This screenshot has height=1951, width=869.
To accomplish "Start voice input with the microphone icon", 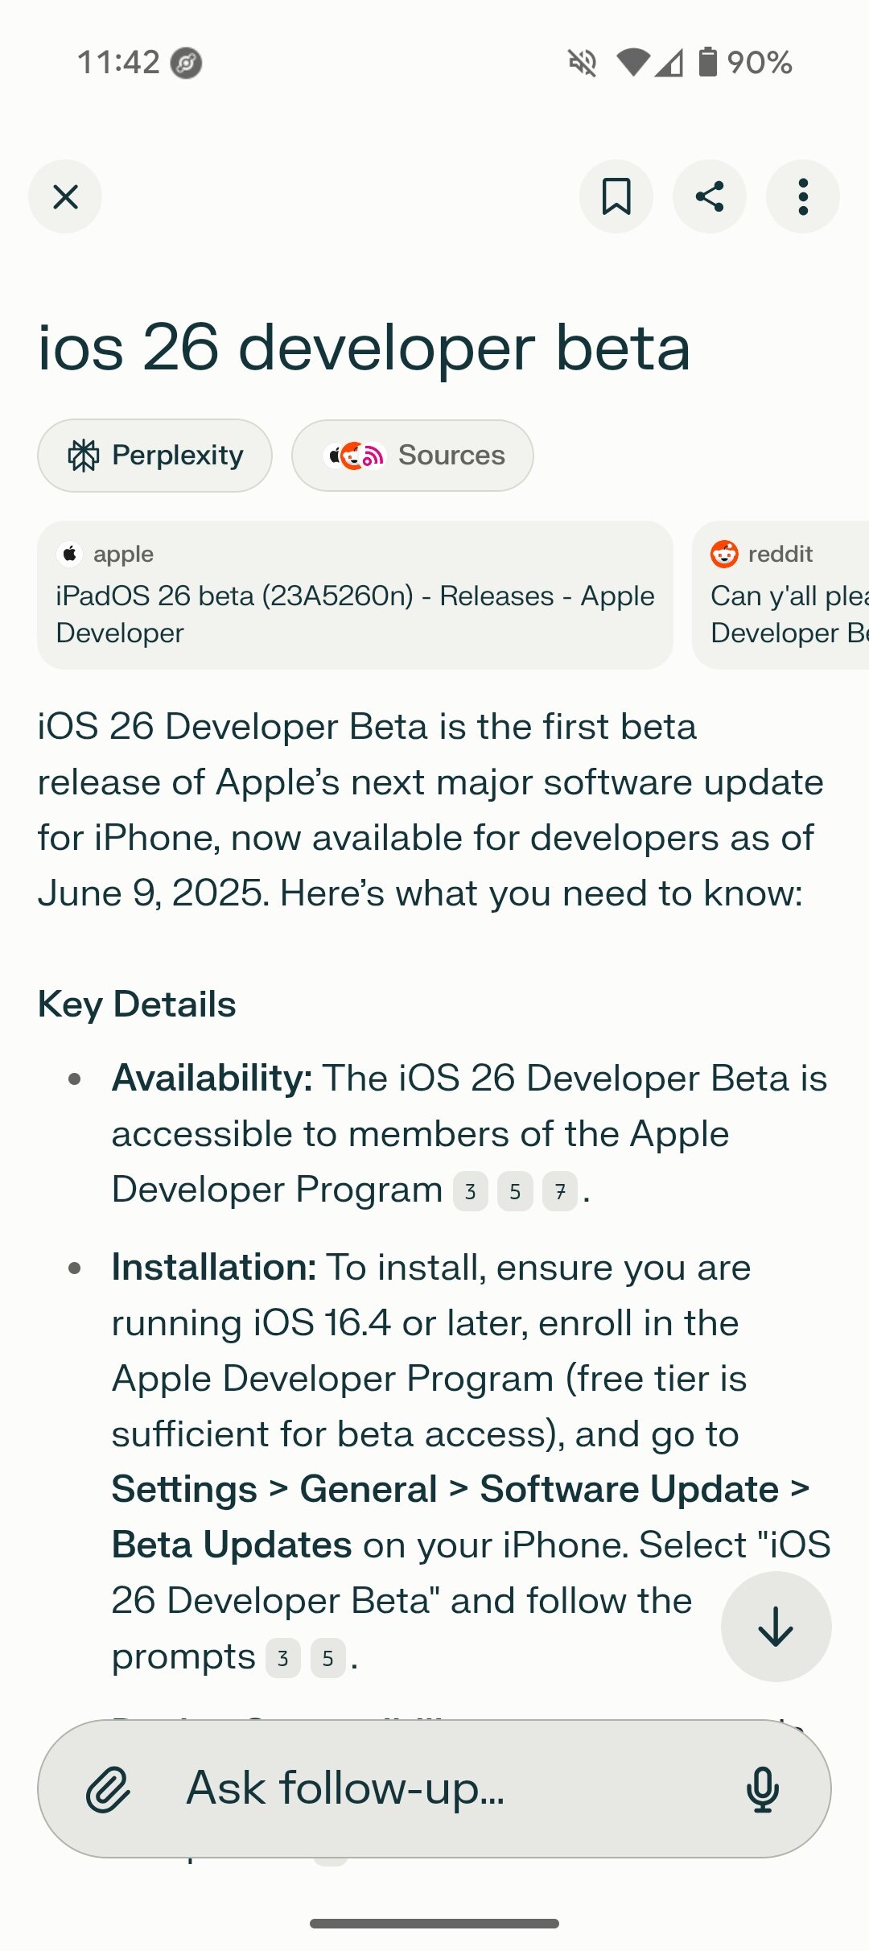I will point(762,1789).
